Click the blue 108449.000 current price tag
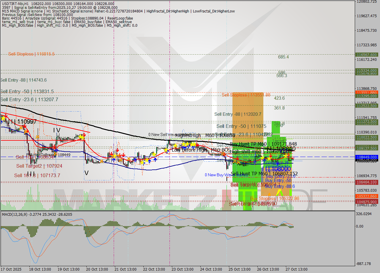The height and width of the screenshot is (273, 380). (x=366, y=157)
